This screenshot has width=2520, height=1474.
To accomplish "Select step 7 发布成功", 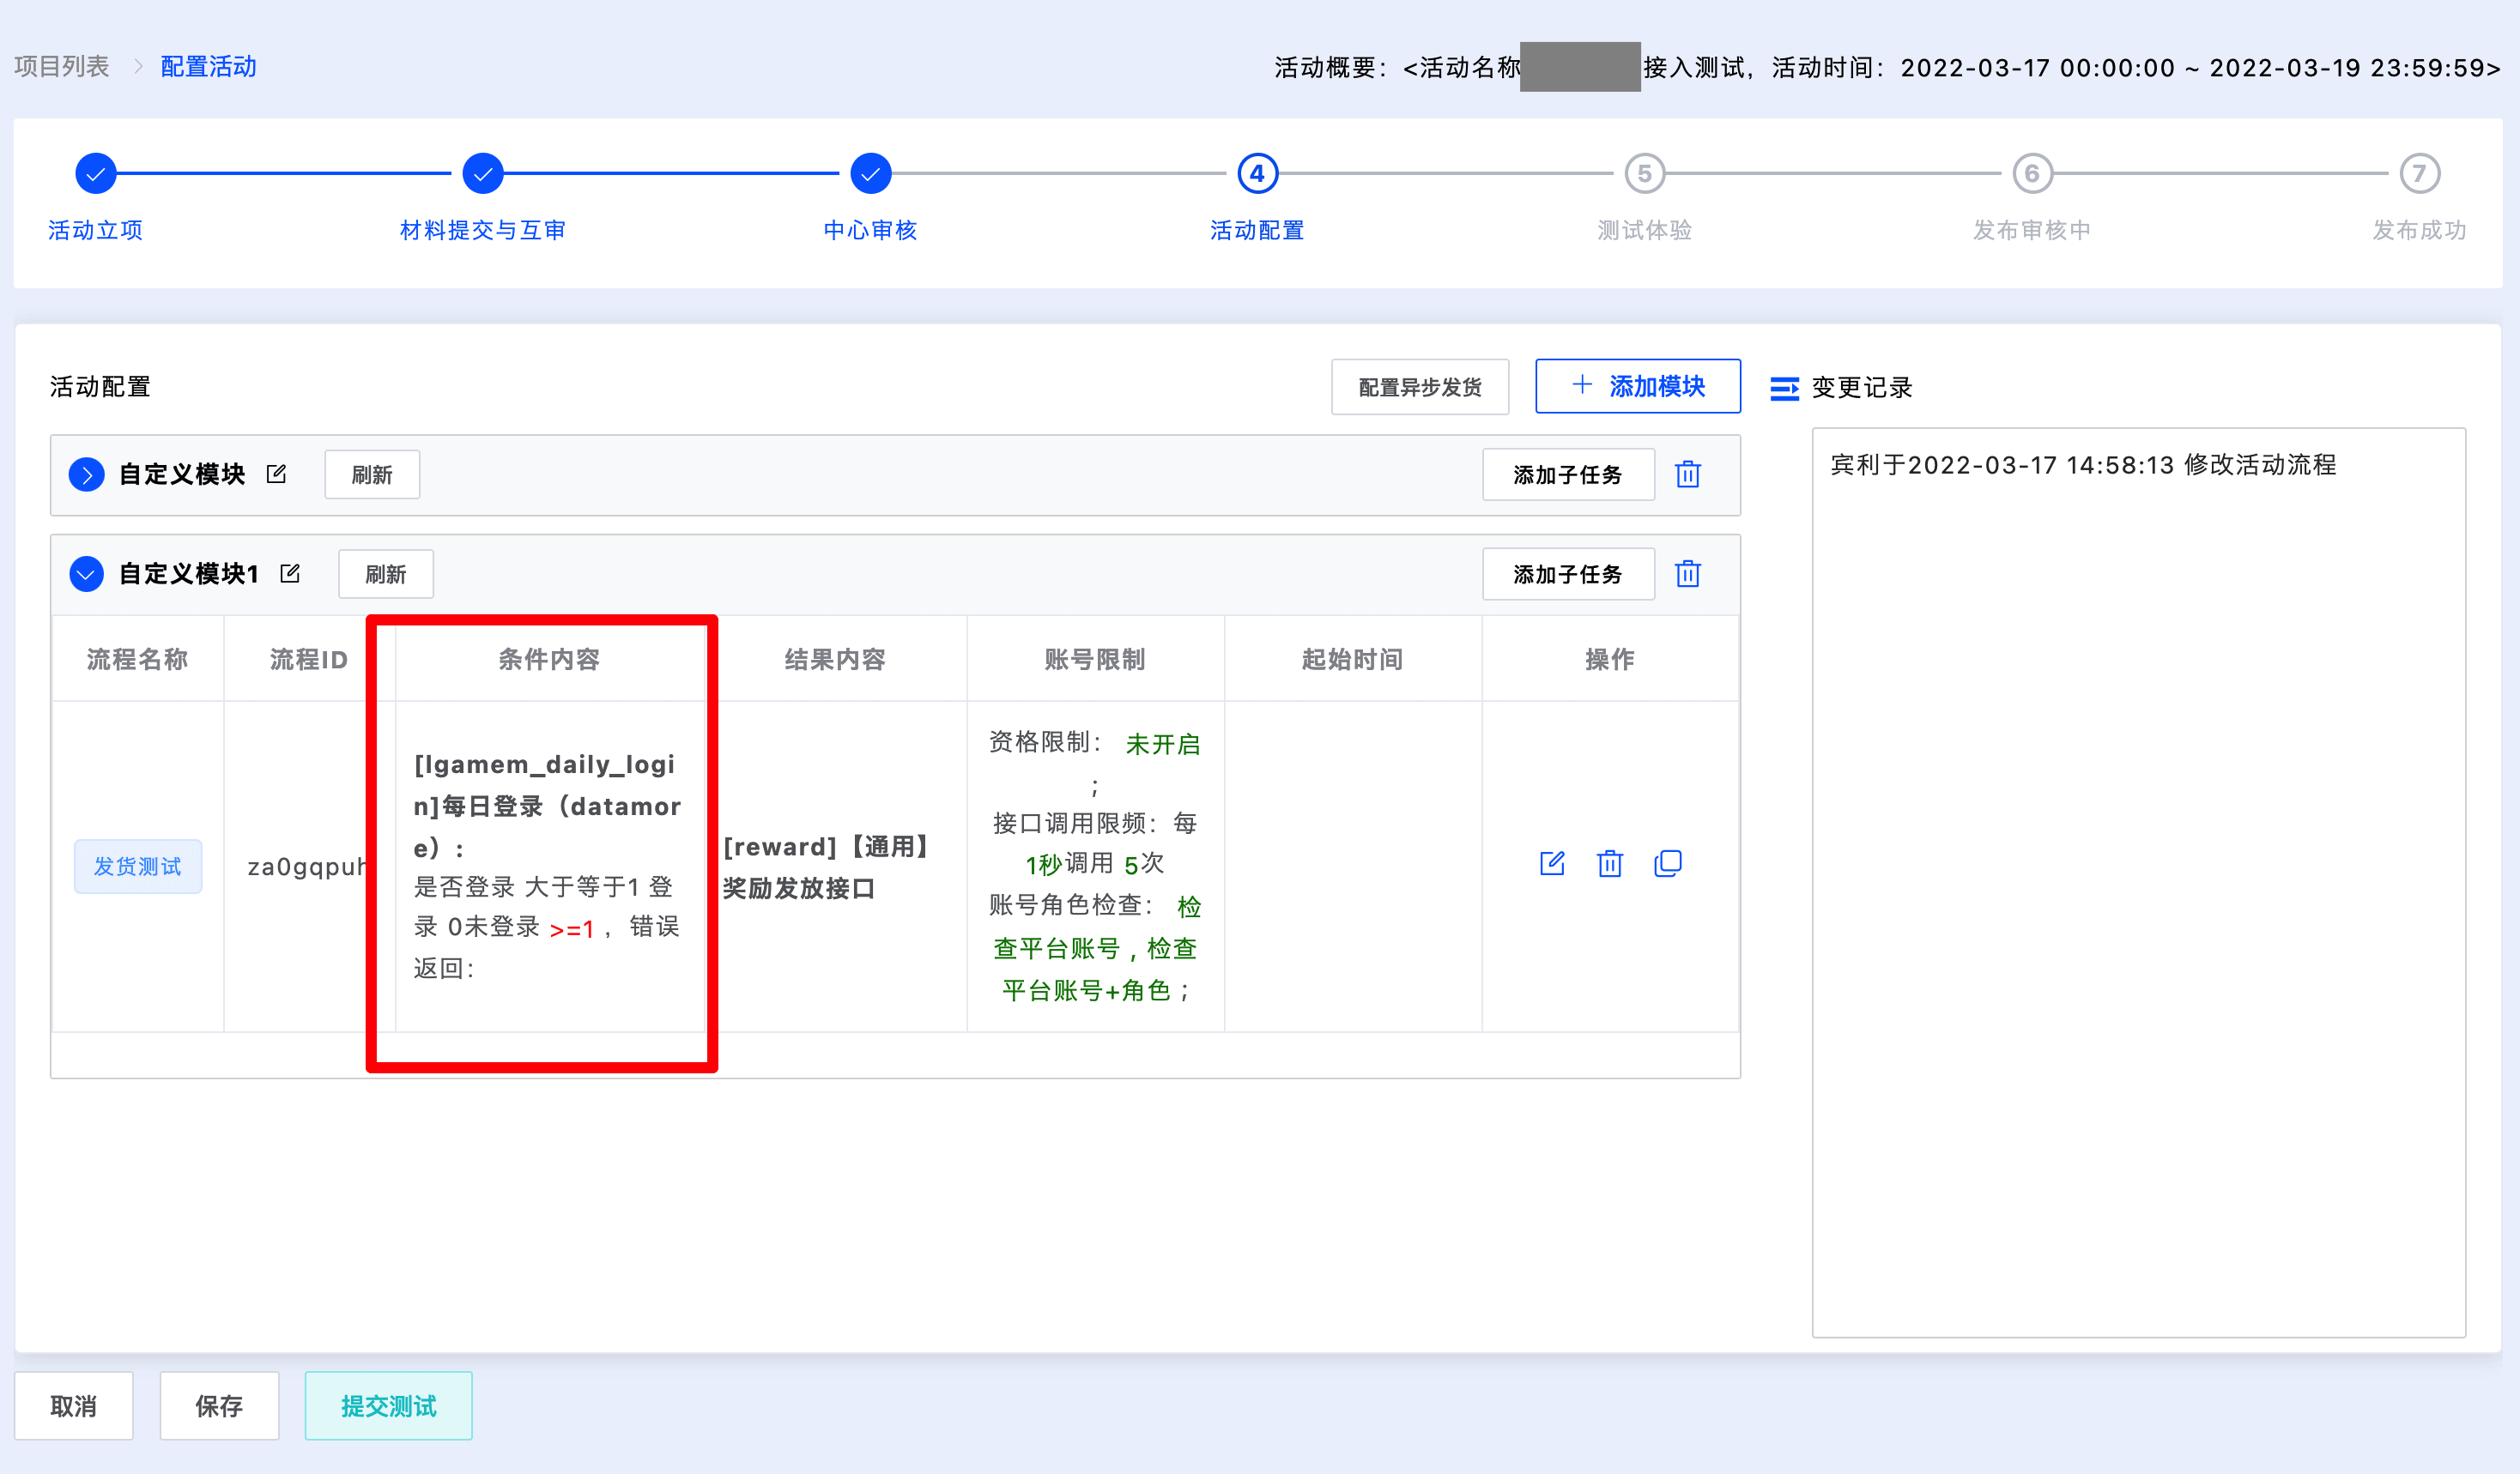I will tap(2420, 174).
